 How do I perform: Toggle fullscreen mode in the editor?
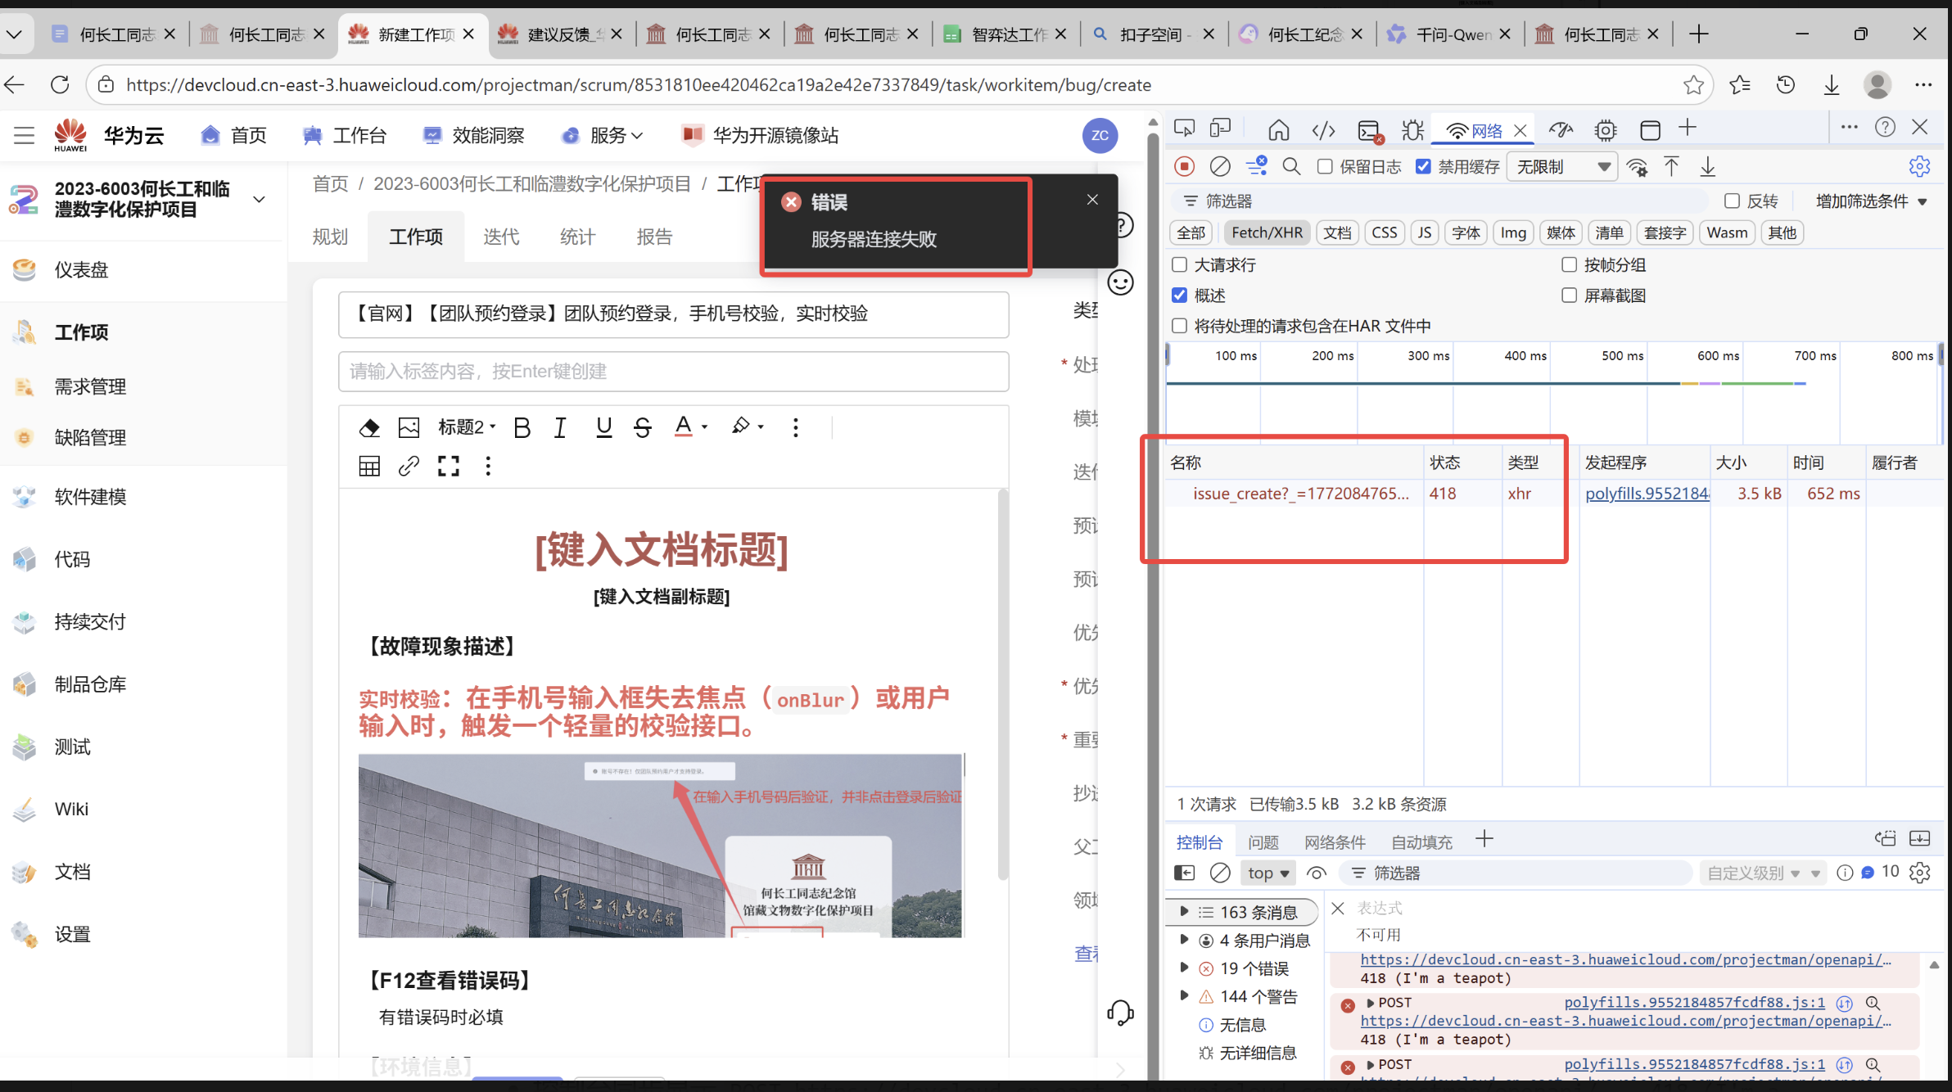click(448, 467)
